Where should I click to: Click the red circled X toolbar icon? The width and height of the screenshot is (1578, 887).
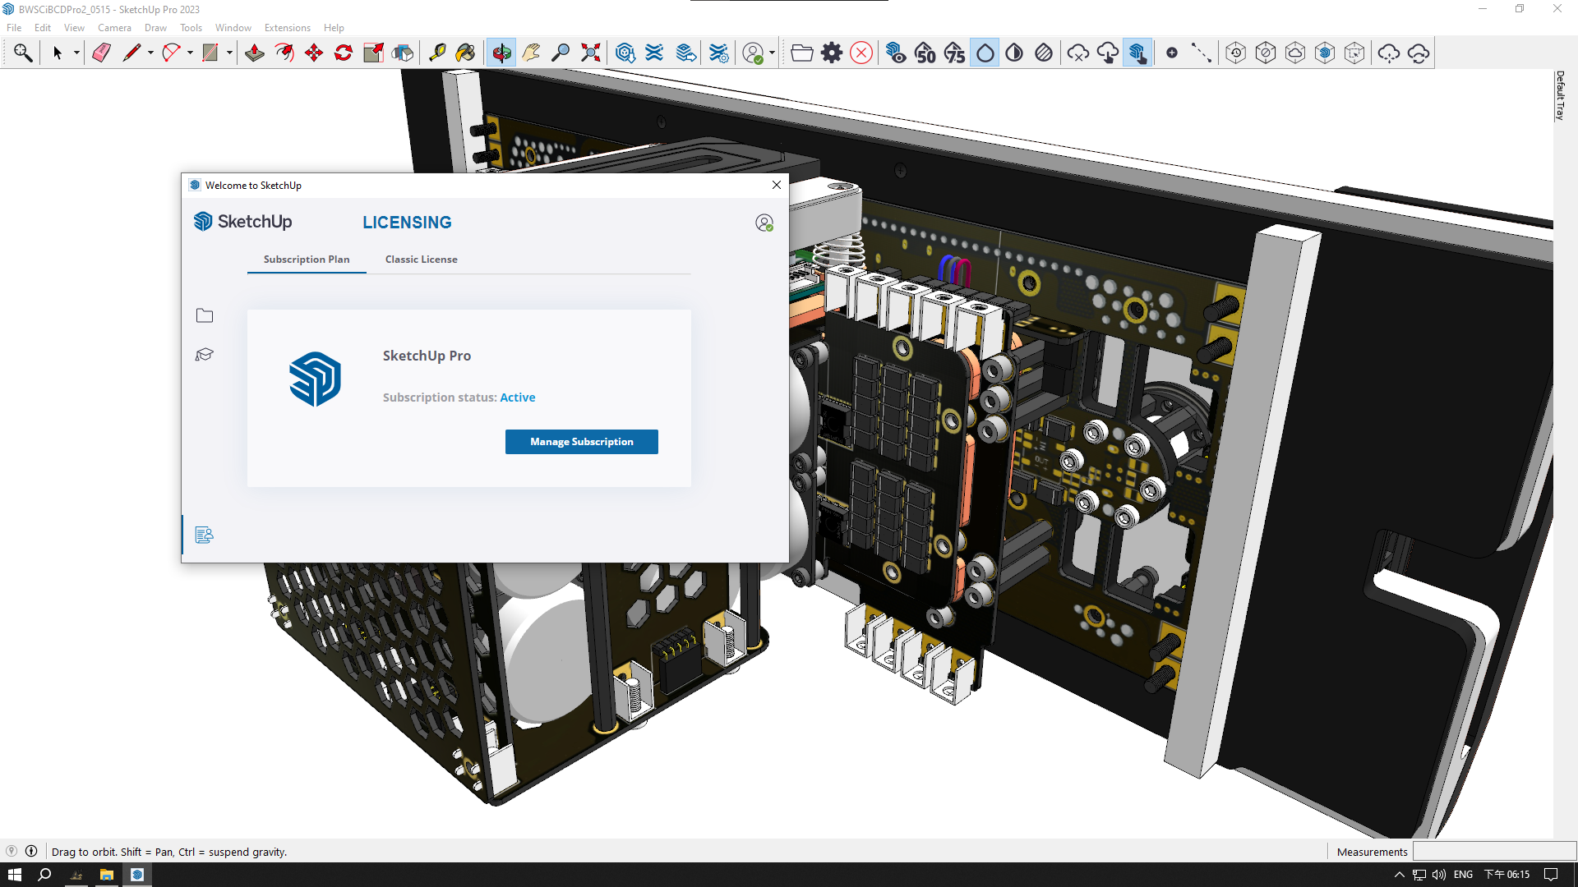coord(861,53)
